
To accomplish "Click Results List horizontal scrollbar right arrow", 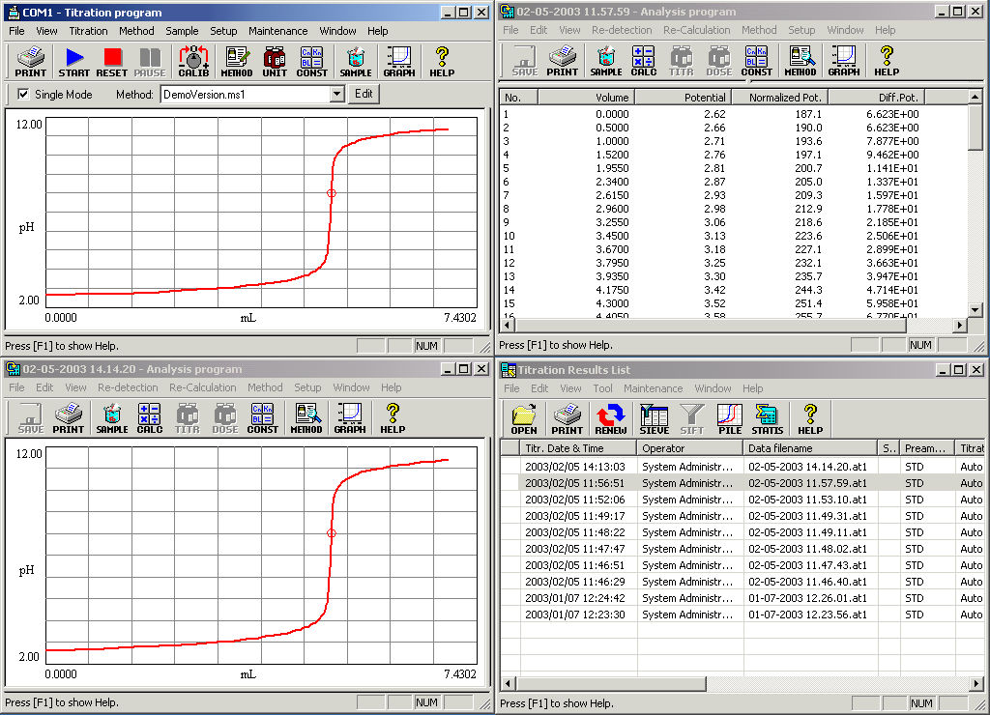I will coord(976,683).
